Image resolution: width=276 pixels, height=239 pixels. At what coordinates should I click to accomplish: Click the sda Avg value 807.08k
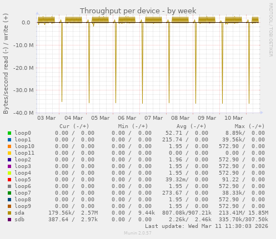pos(174,213)
